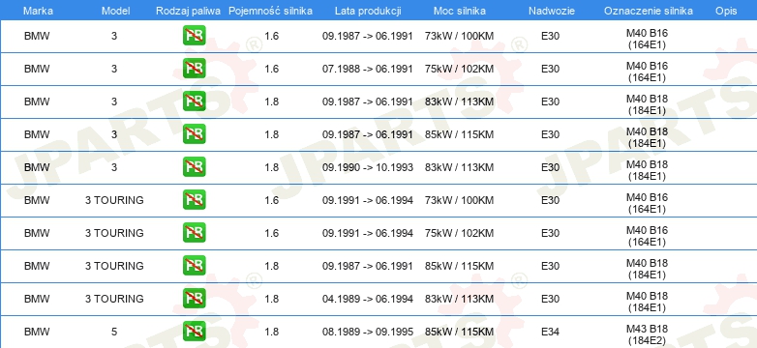Select the fuel icon in the 09.1990 -> 10.1993 row
The height and width of the screenshot is (348, 757).
click(x=194, y=167)
